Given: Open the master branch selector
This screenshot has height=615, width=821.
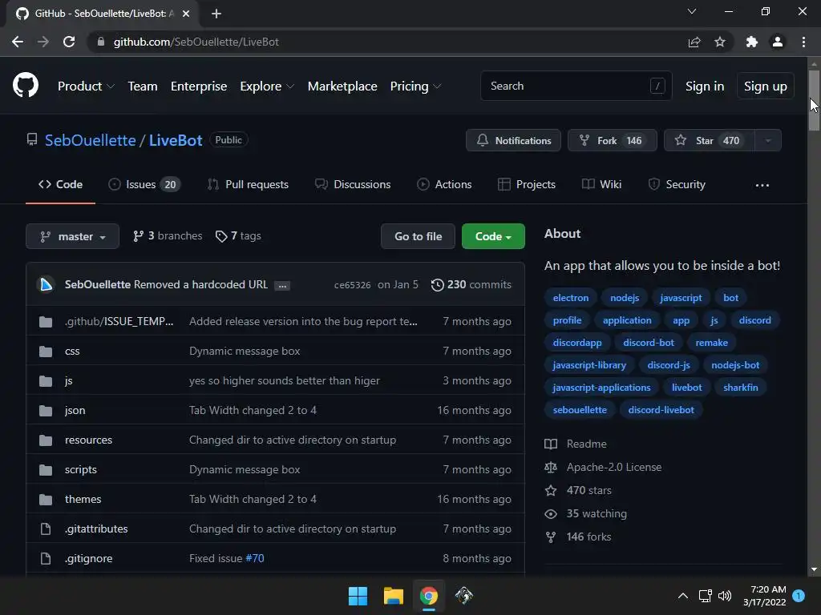Looking at the screenshot, I should (73, 236).
